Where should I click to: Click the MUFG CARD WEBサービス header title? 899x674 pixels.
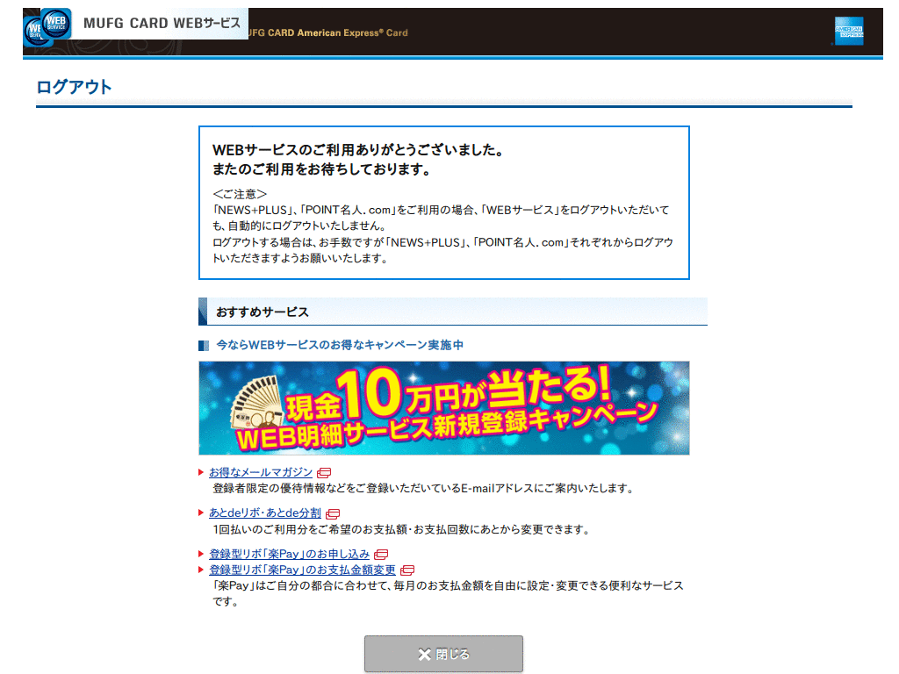[162, 23]
